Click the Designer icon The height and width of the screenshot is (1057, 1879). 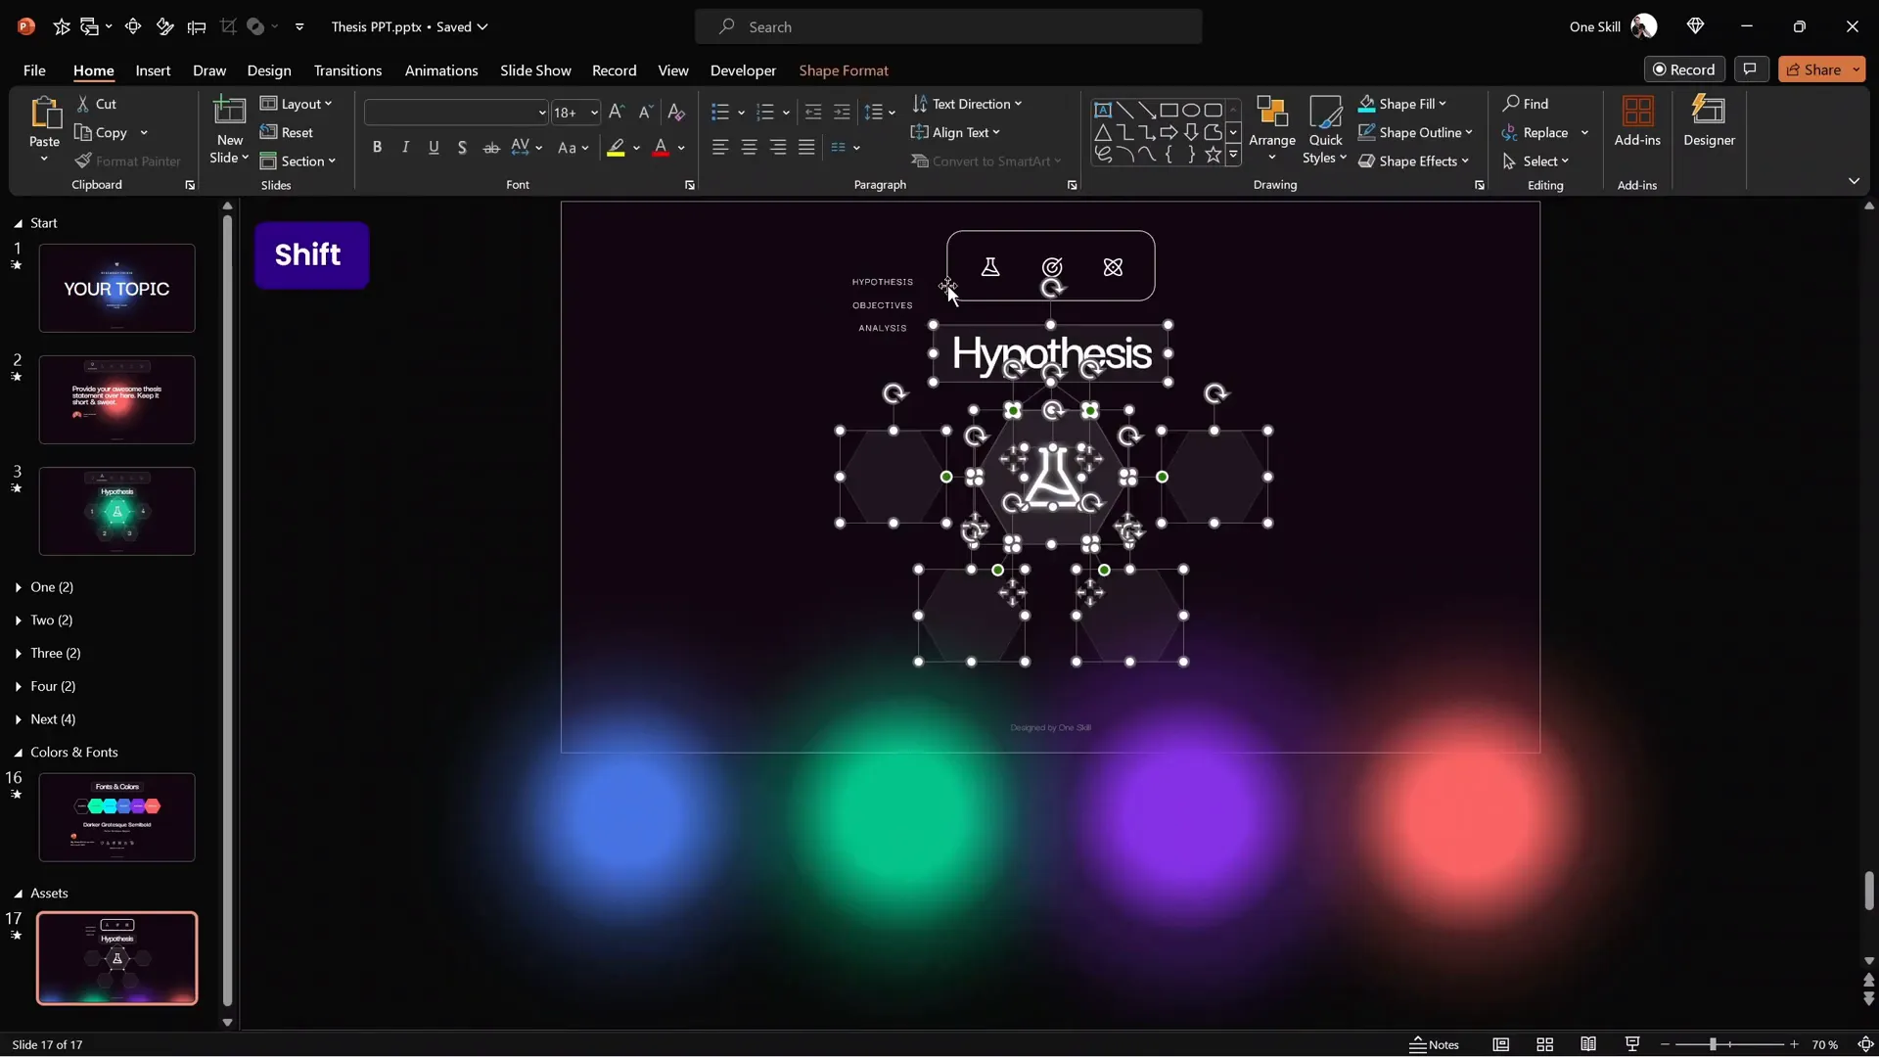coord(1709,111)
